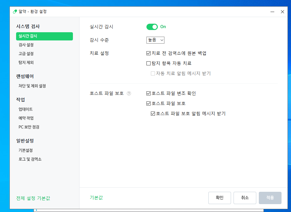The height and width of the screenshot is (212, 291).
Task: Cancel with the 취소 button
Action: point(245,198)
